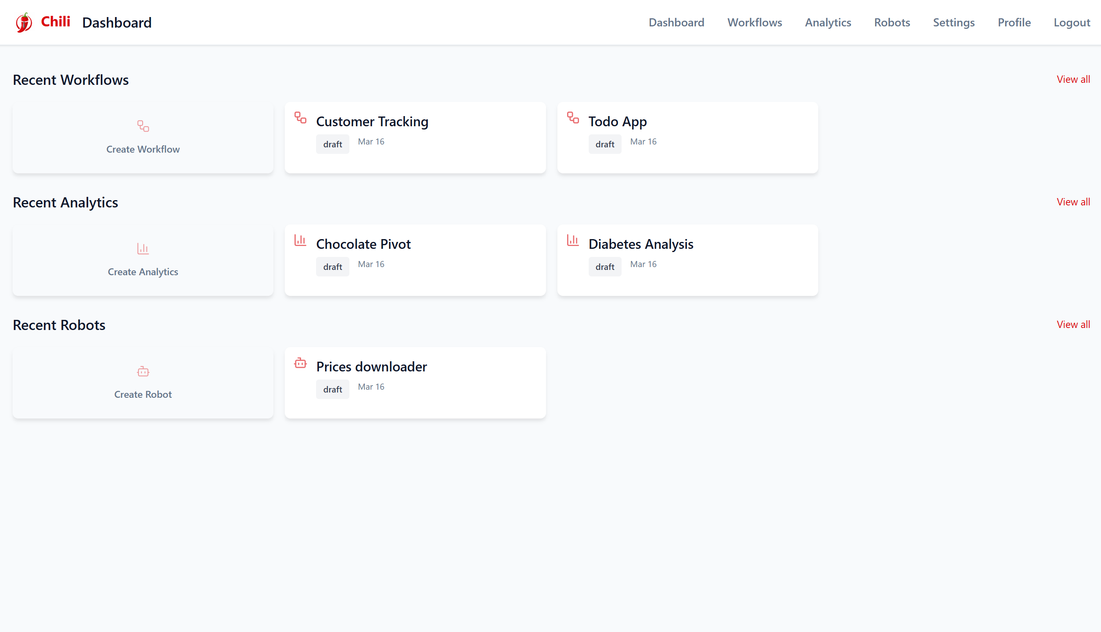Screen dimensions: 1101x632
Task: Click the Chili pepper logo icon
Action: point(24,23)
